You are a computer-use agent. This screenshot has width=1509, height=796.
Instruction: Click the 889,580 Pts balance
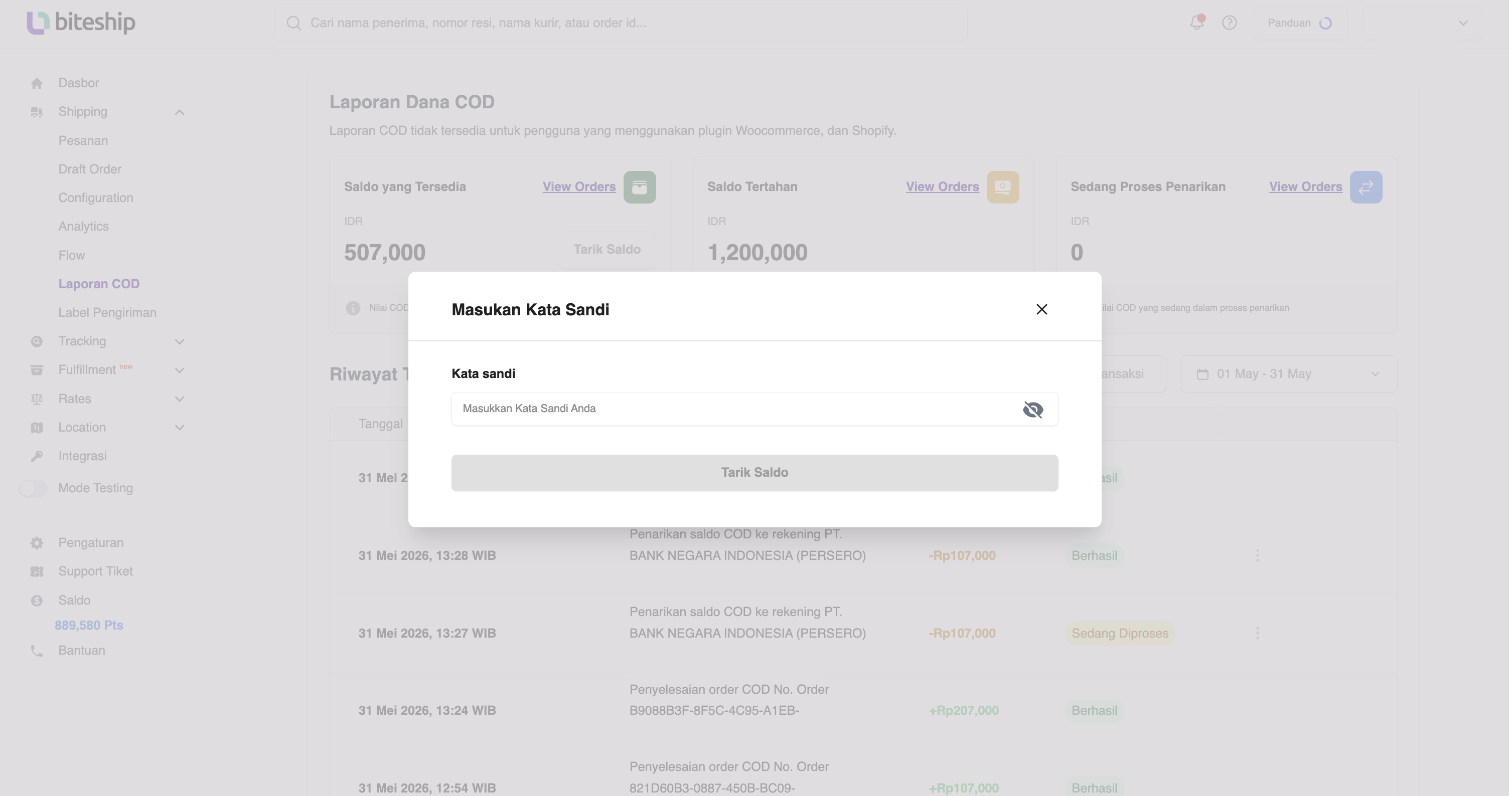pos(89,625)
